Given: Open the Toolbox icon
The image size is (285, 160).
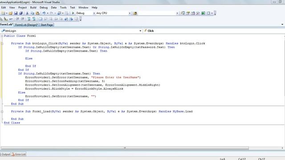Looking at the screenshot, I should 198,13.
